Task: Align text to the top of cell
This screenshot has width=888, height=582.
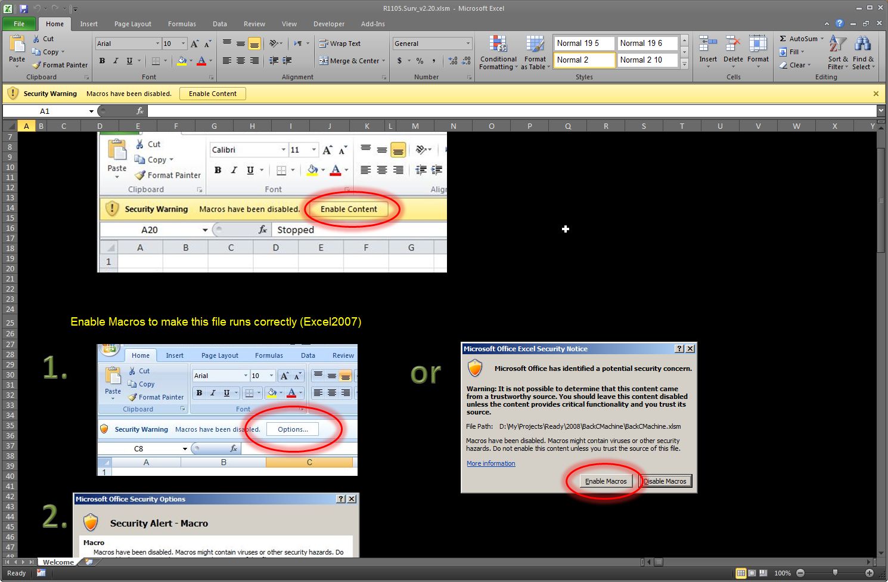Action: (227, 44)
